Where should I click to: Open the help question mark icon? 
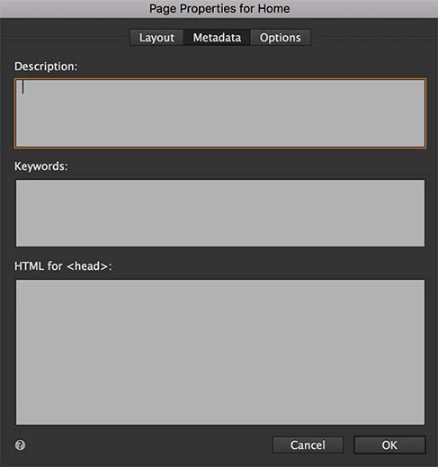coord(20,445)
